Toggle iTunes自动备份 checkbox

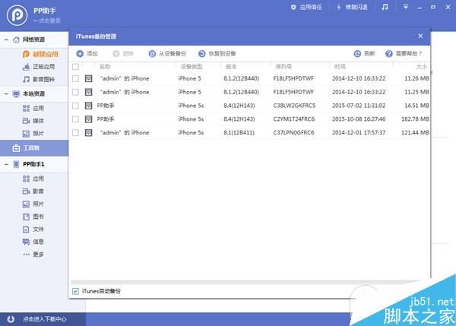pos(75,291)
